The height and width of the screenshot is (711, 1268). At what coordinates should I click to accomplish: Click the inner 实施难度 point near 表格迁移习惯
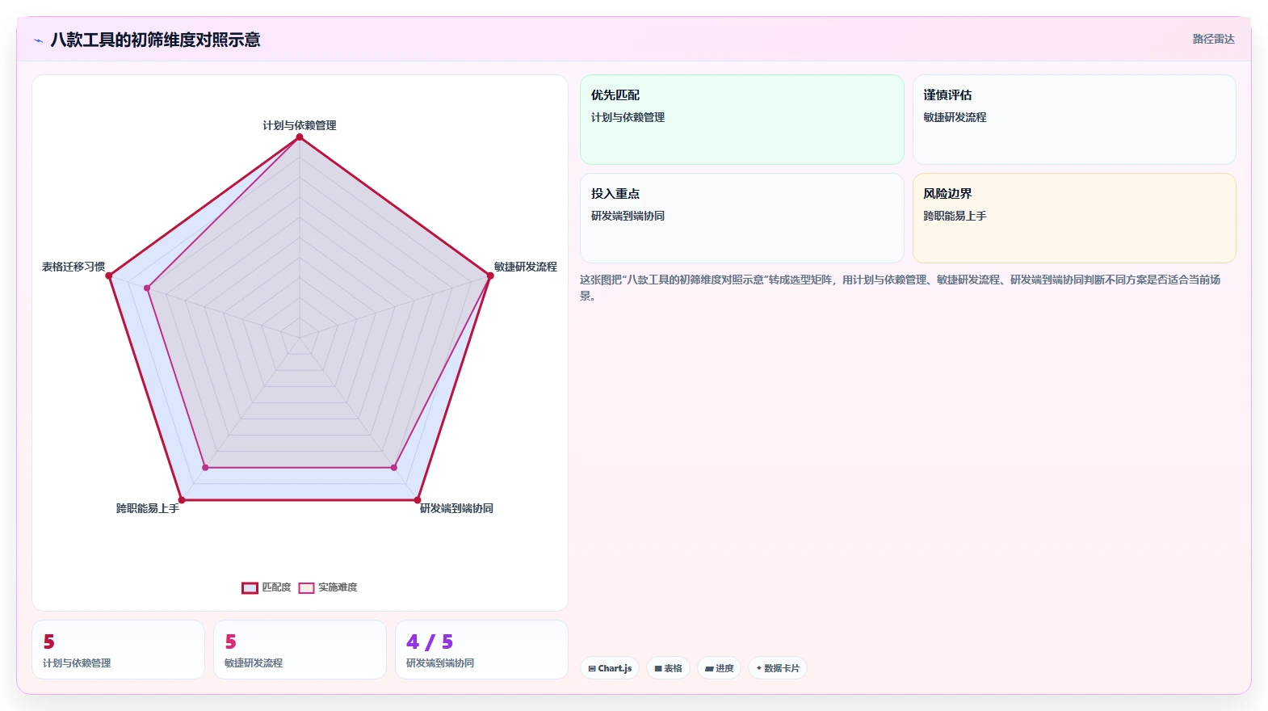147,288
